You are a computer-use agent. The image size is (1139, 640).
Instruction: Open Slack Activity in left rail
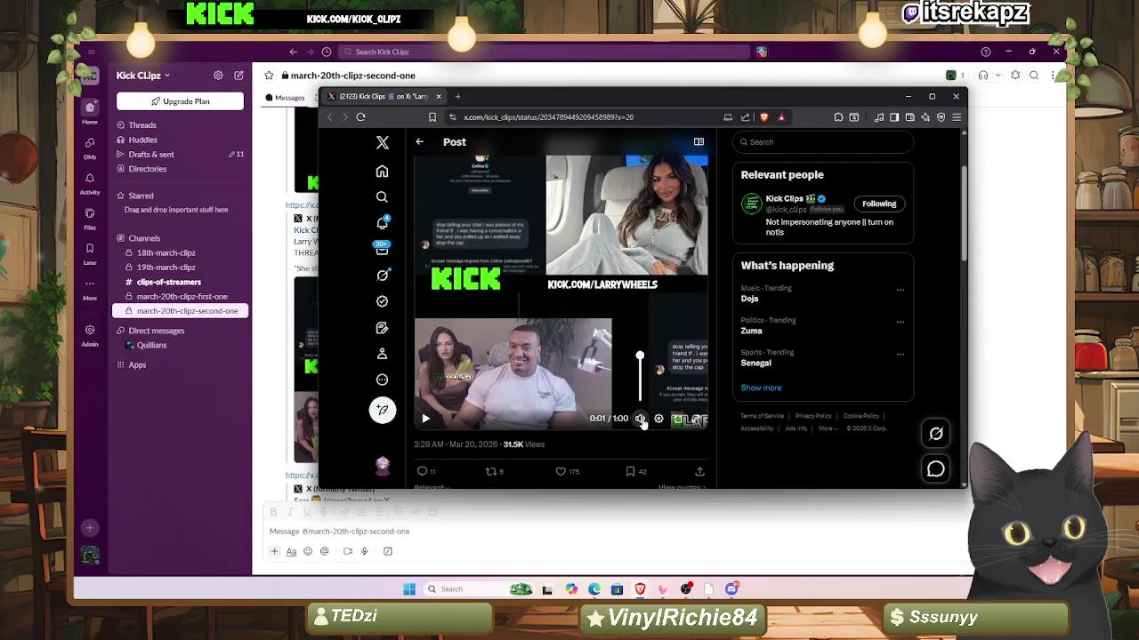pos(90,183)
